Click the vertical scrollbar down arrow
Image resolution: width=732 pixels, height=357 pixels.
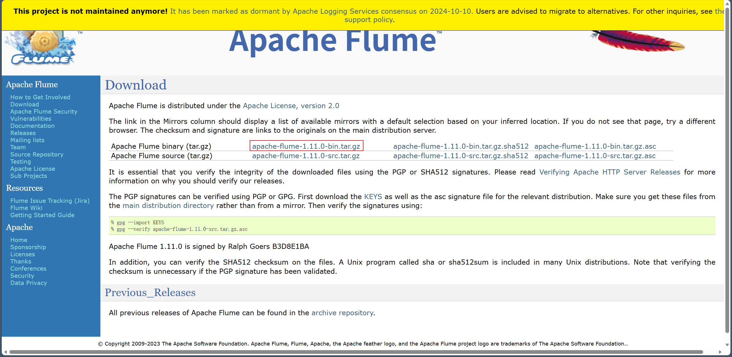(x=727, y=345)
